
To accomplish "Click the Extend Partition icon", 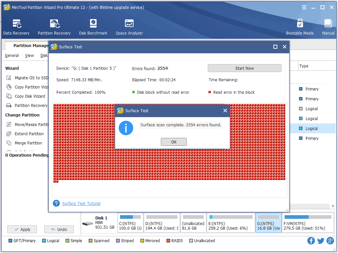I will pos(9,134).
